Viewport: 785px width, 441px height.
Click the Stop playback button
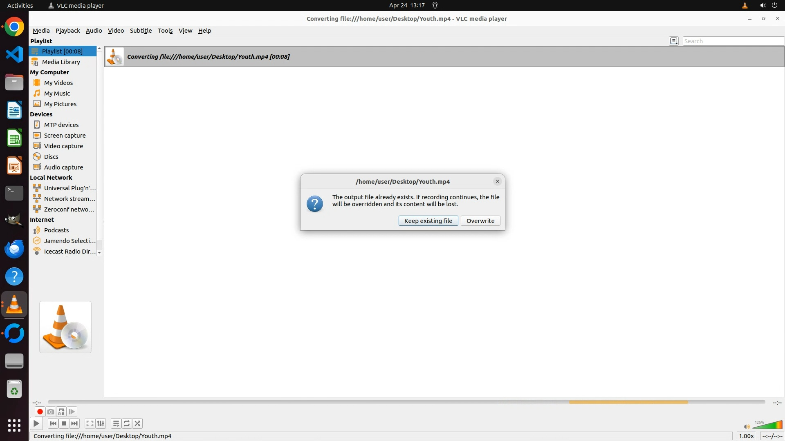[64, 423]
